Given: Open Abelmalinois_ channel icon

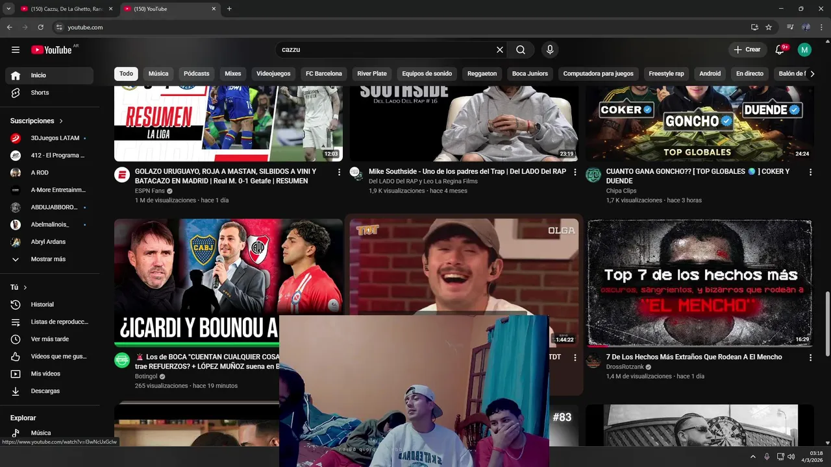Looking at the screenshot, I should coord(16,224).
